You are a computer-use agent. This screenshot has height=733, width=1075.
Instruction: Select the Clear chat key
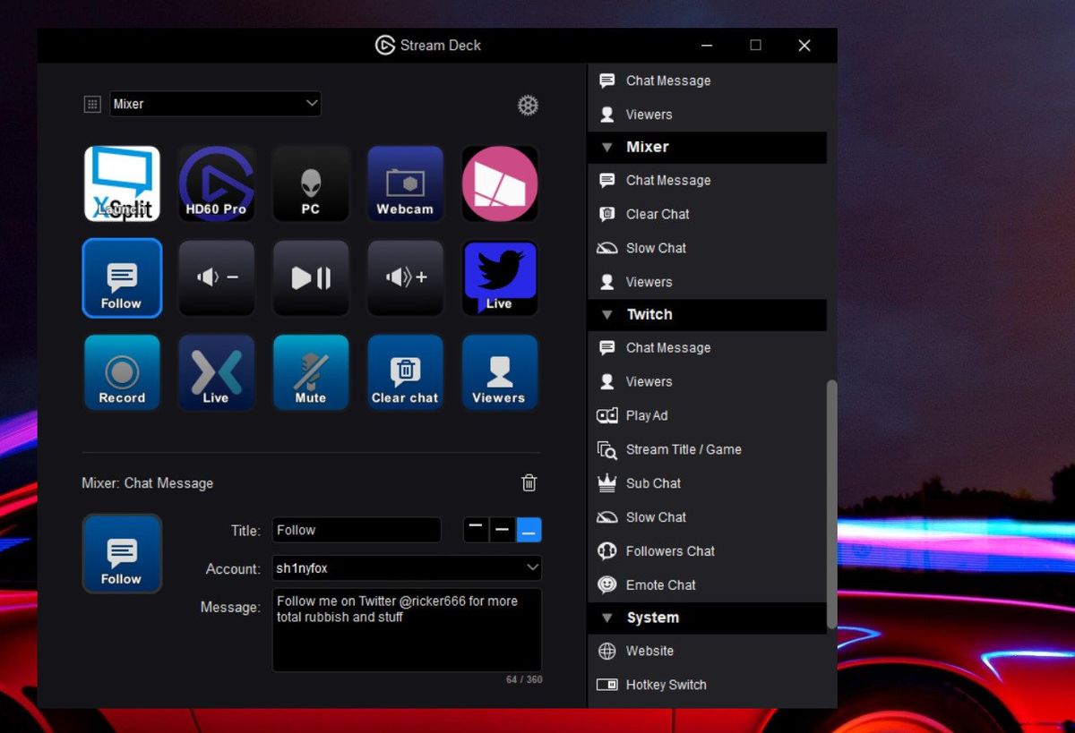click(405, 371)
